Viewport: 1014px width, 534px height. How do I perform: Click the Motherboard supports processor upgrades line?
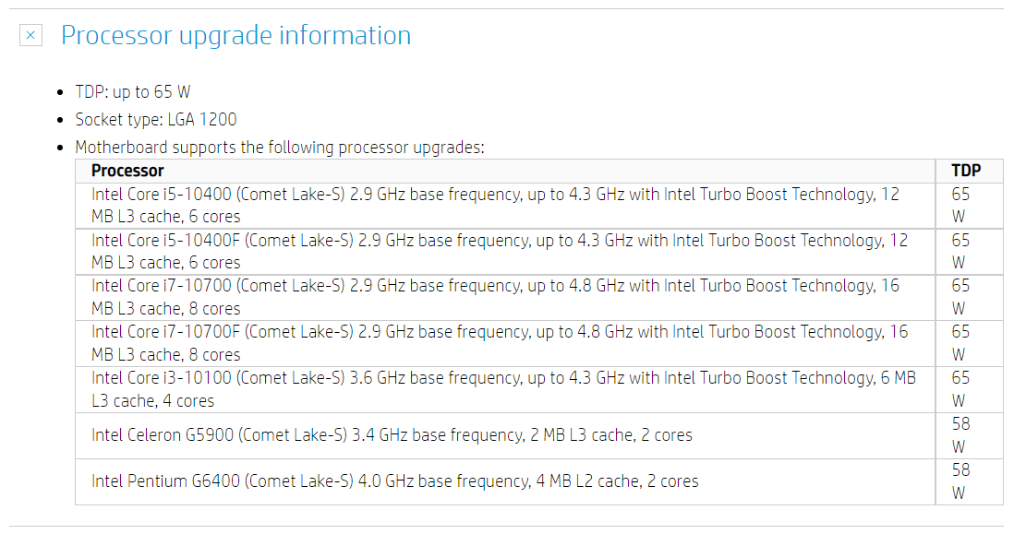click(x=280, y=148)
